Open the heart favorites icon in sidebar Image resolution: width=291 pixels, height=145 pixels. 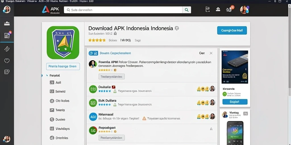pos(7,61)
